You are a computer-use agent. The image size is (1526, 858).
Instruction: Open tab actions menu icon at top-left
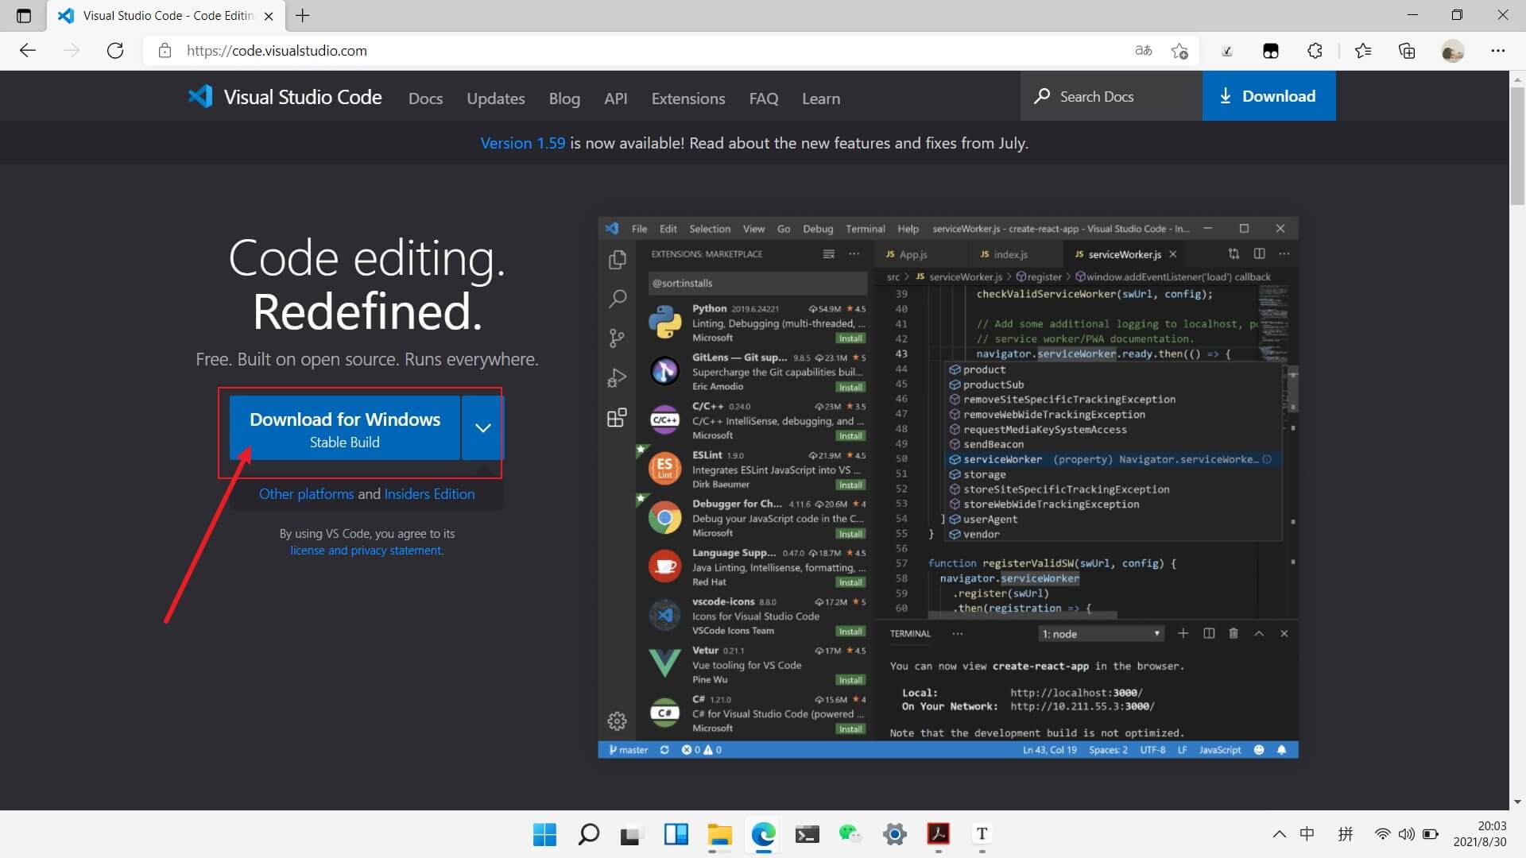(x=24, y=15)
